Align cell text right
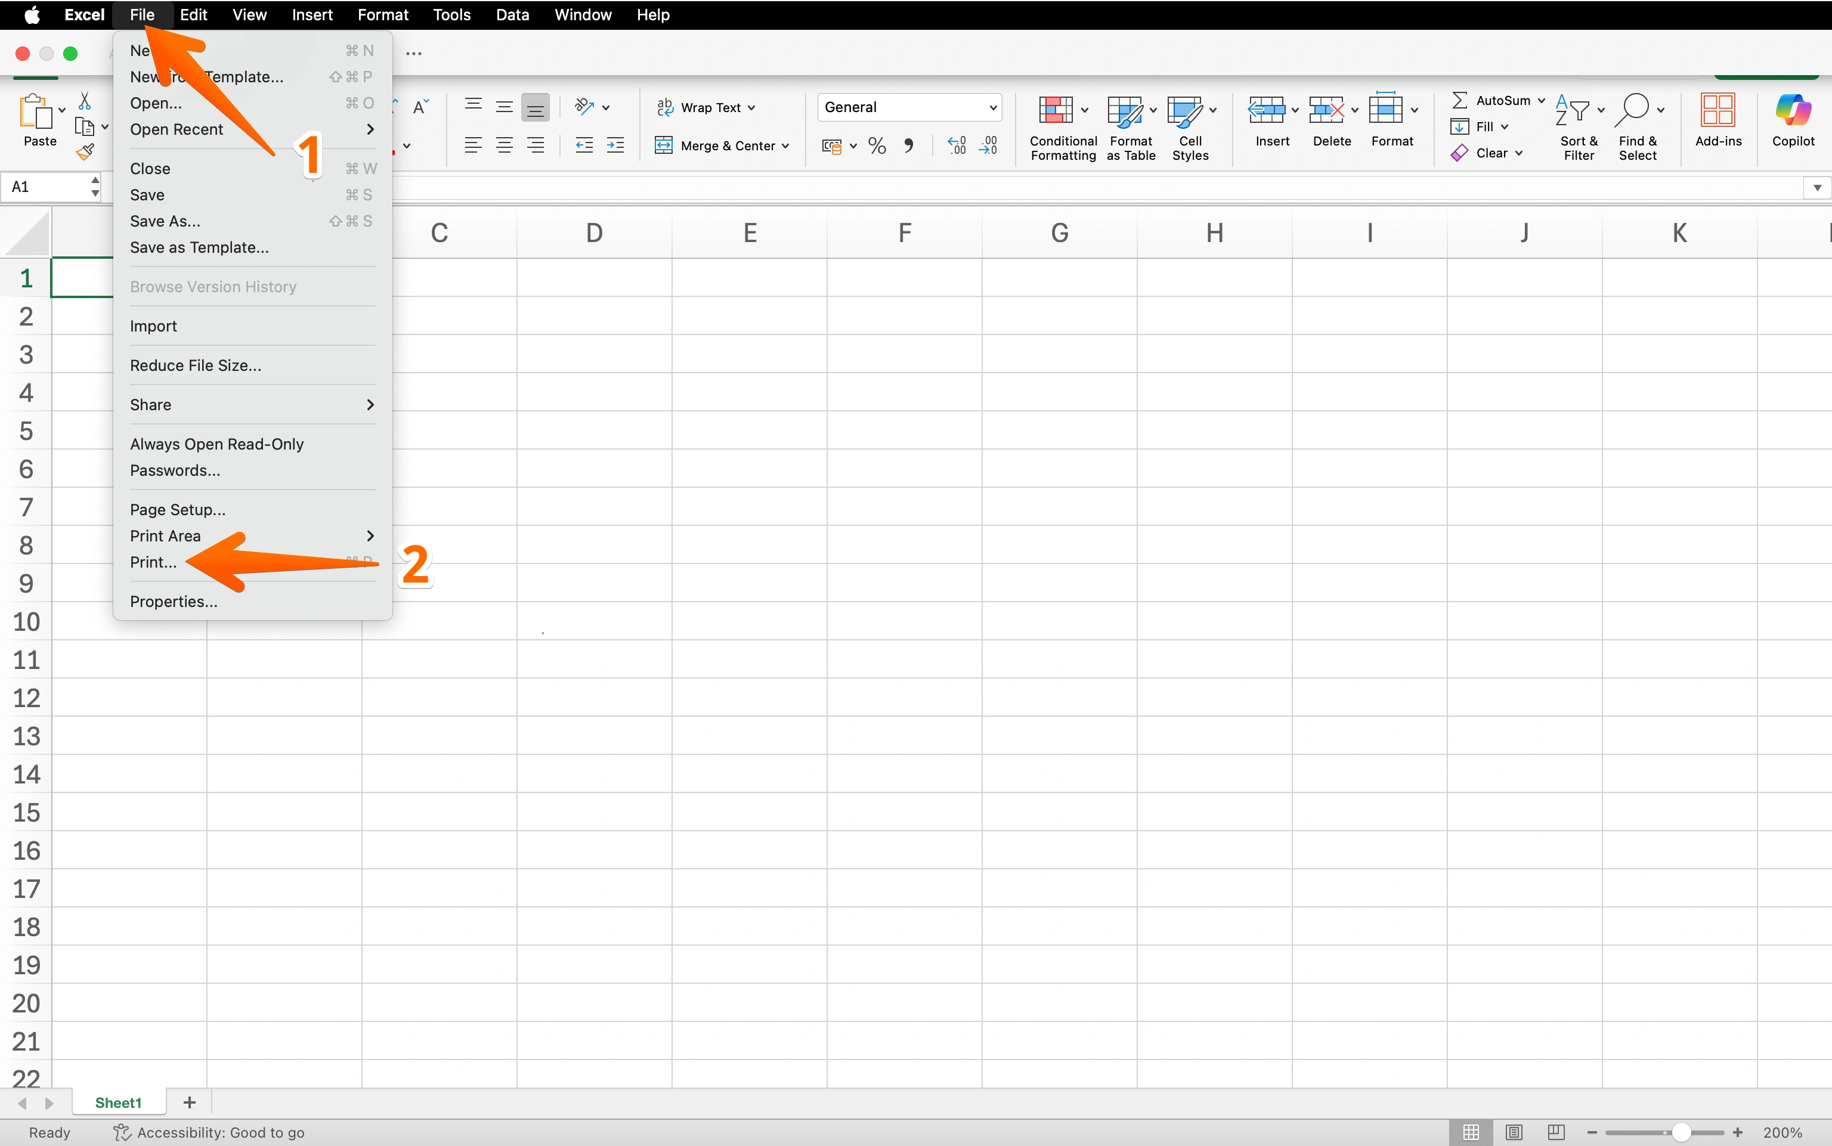 click(535, 145)
